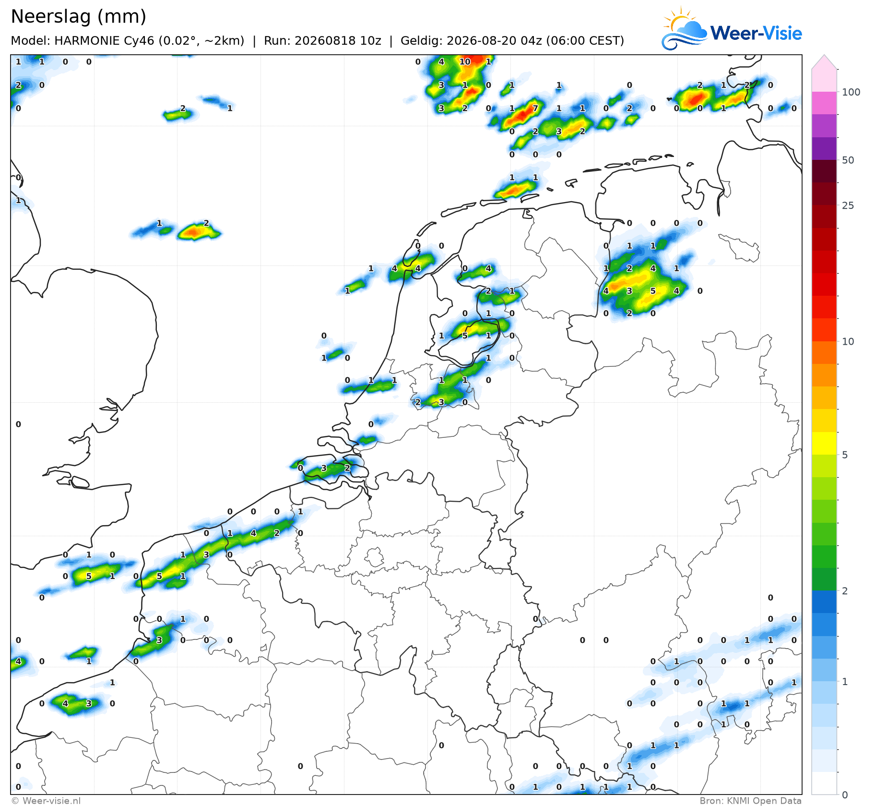Select the green 2 mm legend color

tap(824, 579)
